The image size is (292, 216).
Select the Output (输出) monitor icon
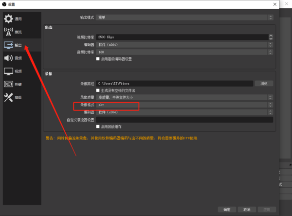[8, 45]
